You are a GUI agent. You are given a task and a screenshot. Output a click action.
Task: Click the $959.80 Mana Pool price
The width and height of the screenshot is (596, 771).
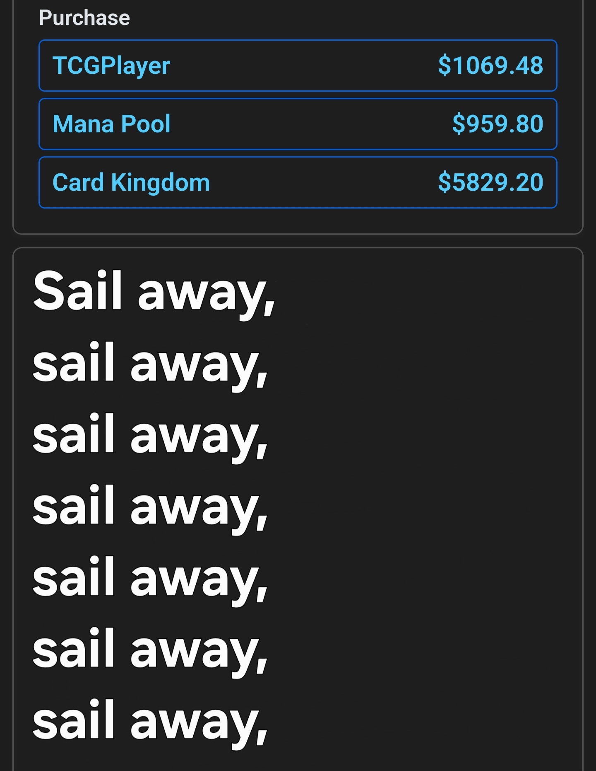(497, 124)
